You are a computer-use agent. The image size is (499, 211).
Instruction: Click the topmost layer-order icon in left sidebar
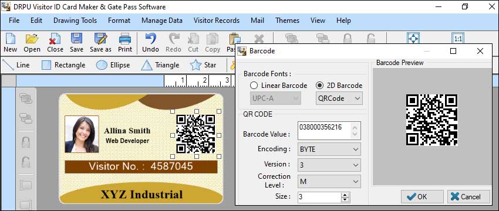tap(26, 98)
